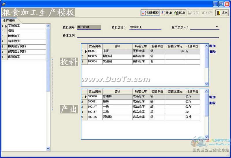Click the 备注说明 input field
The width and height of the screenshot is (231, 158).
click(148, 35)
